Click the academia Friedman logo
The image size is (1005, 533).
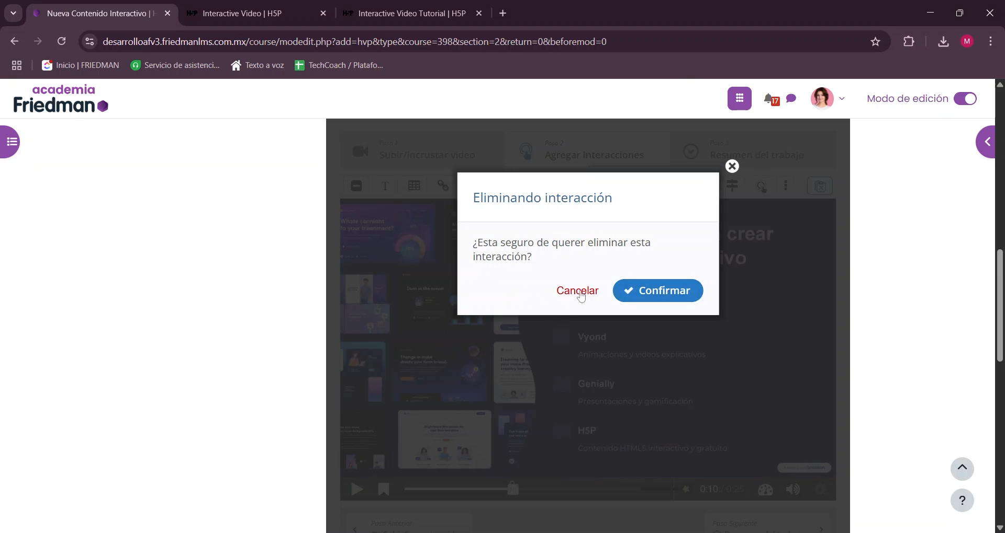tap(61, 98)
